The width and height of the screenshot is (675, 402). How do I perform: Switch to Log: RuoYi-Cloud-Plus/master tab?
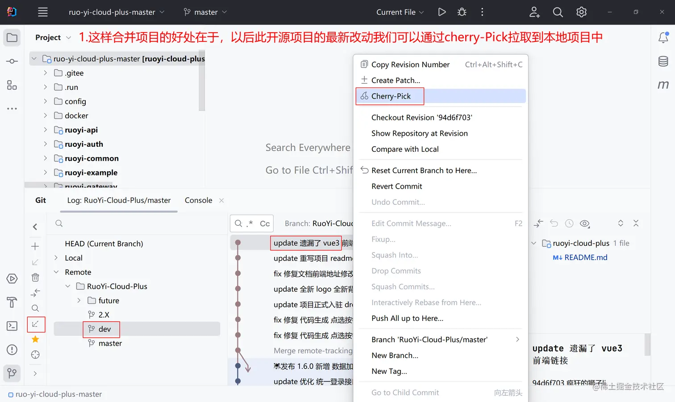tap(119, 200)
